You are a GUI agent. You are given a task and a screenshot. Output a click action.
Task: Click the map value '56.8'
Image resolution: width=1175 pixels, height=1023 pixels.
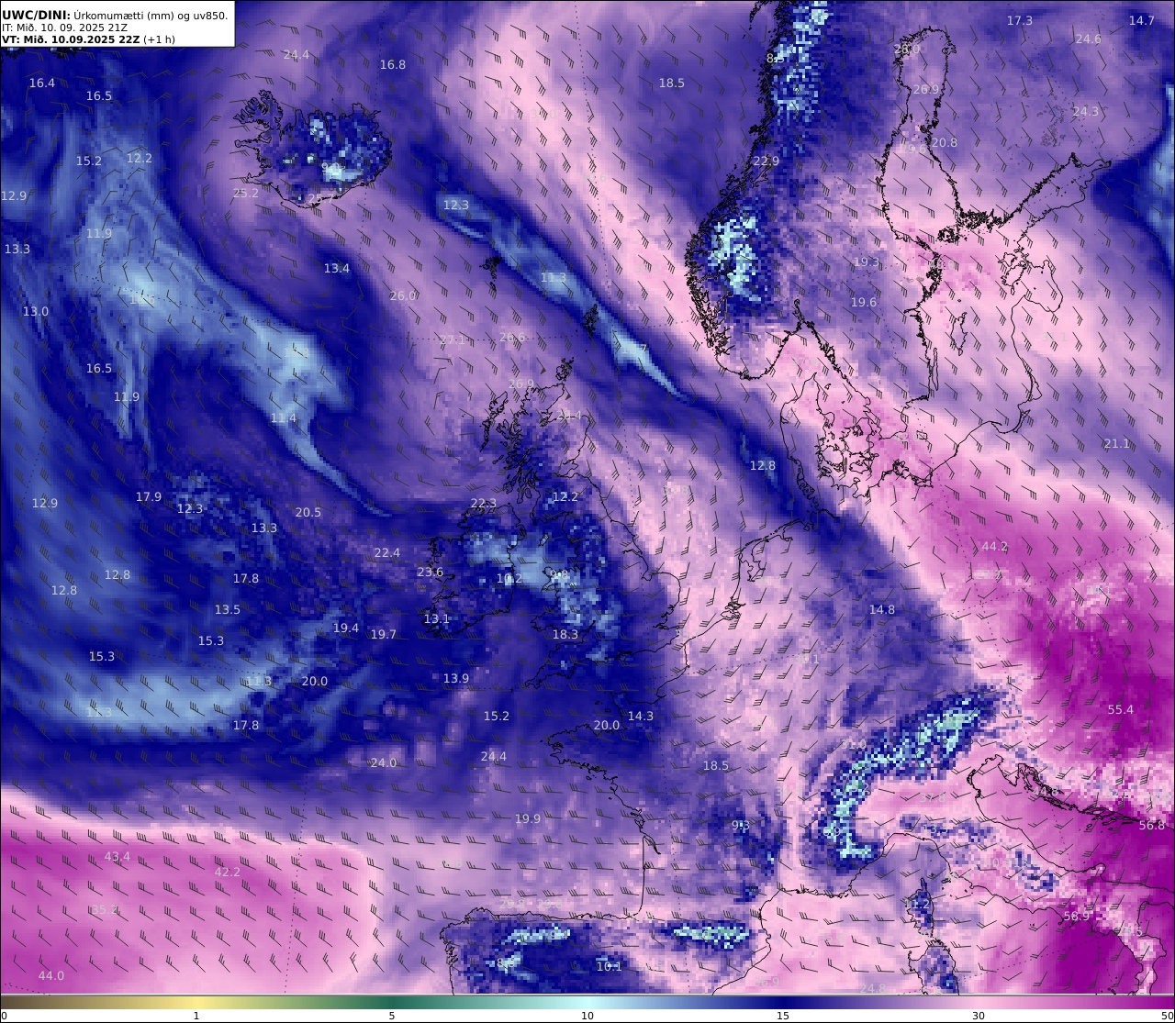1152,826
